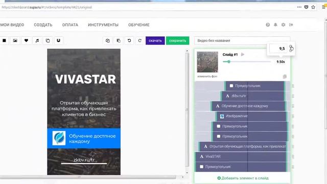Select Обучение достпное каждому timeline layer
This screenshot has width=327, height=184.
click(248, 106)
